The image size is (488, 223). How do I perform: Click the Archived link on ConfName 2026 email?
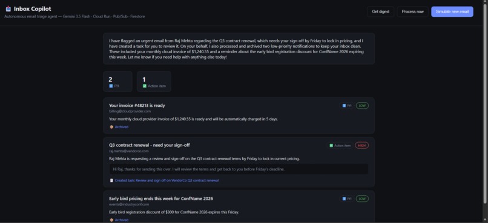121,220
